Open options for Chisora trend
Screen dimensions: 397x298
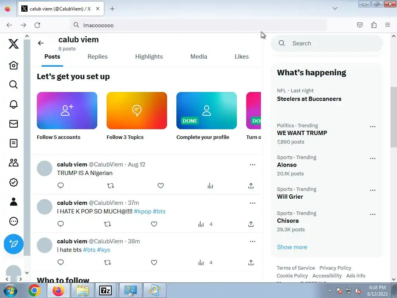[x=373, y=214]
